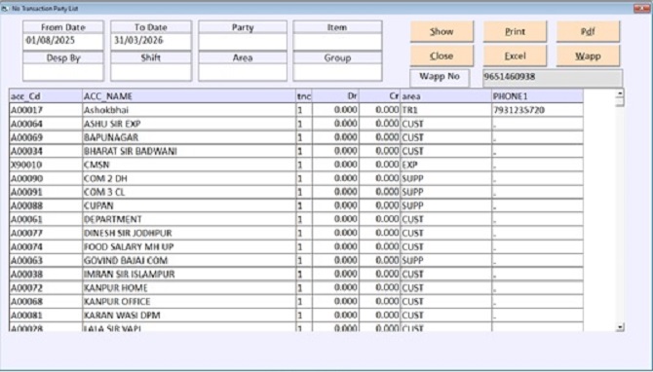
Task: Click the Print button
Action: 515,31
